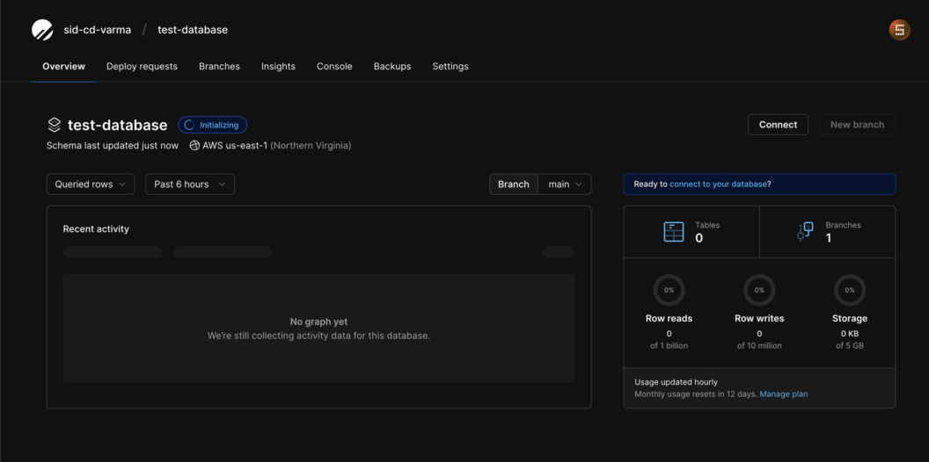
Task: Open the Past 6 hours dropdown
Action: pyautogui.click(x=190, y=184)
